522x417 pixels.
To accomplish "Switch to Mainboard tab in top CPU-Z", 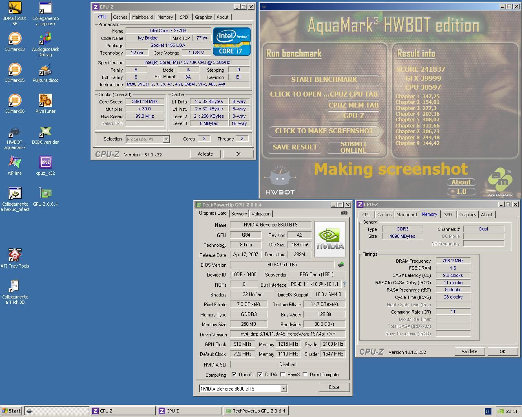I will pyautogui.click(x=142, y=17).
